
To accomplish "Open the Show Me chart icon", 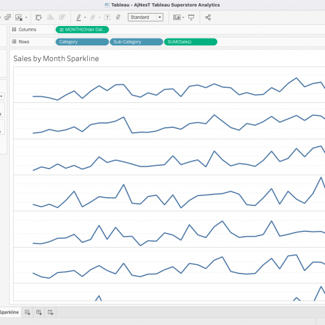I will pyautogui.click(x=177, y=17).
